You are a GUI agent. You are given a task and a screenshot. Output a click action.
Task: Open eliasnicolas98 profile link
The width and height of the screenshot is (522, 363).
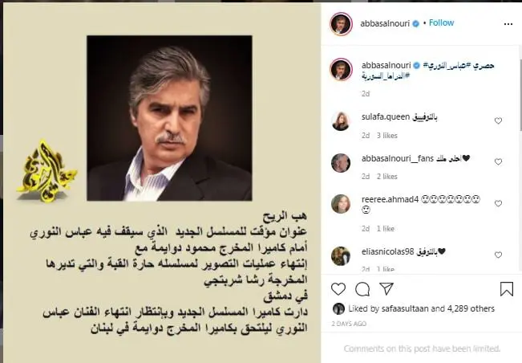(x=387, y=251)
